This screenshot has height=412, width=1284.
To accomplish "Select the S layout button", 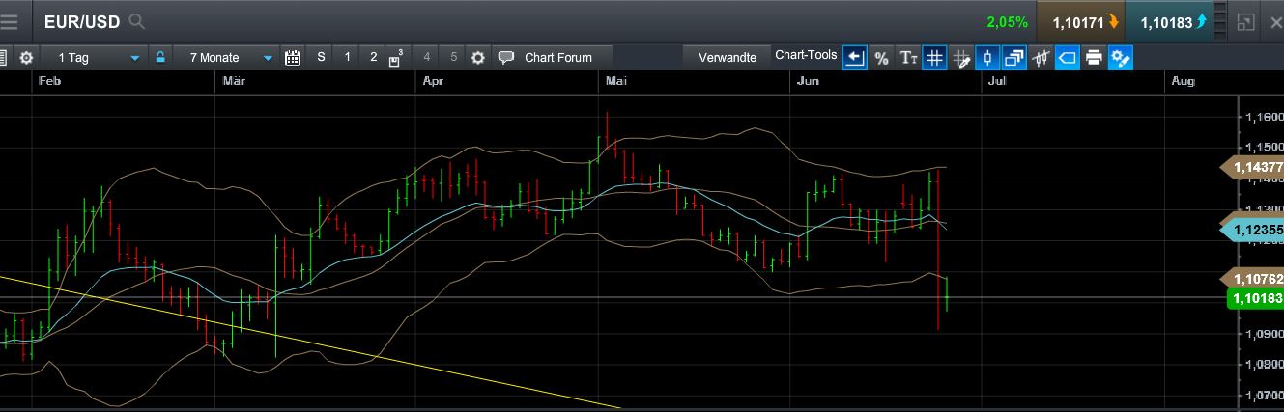I will (x=322, y=58).
